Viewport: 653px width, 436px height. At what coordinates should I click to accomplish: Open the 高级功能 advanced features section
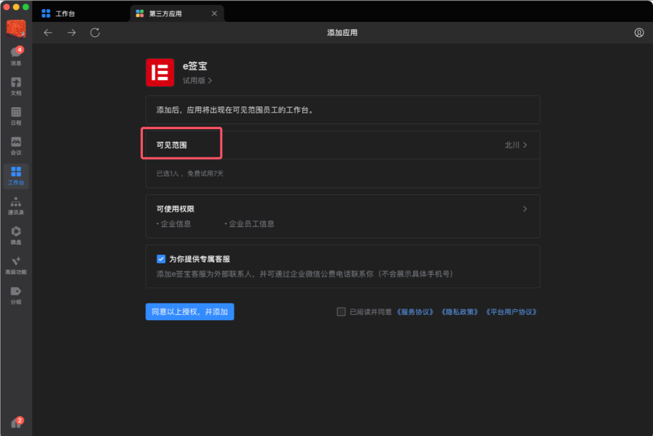coord(16,265)
